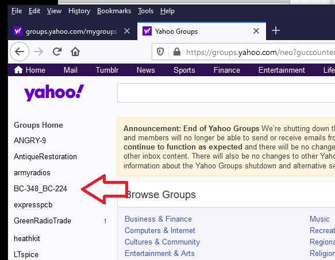Viewport: 335px width, 260px height.
Task: Browse the Music category
Action: (x=319, y=219)
